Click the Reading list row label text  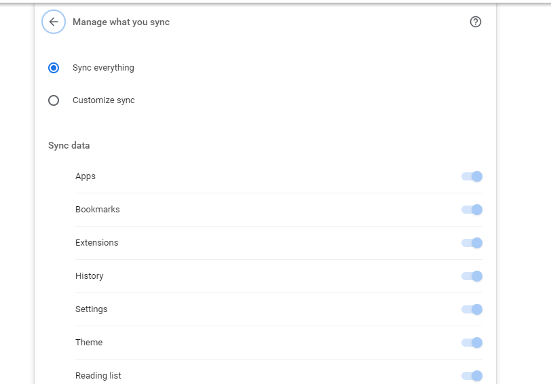click(x=98, y=376)
